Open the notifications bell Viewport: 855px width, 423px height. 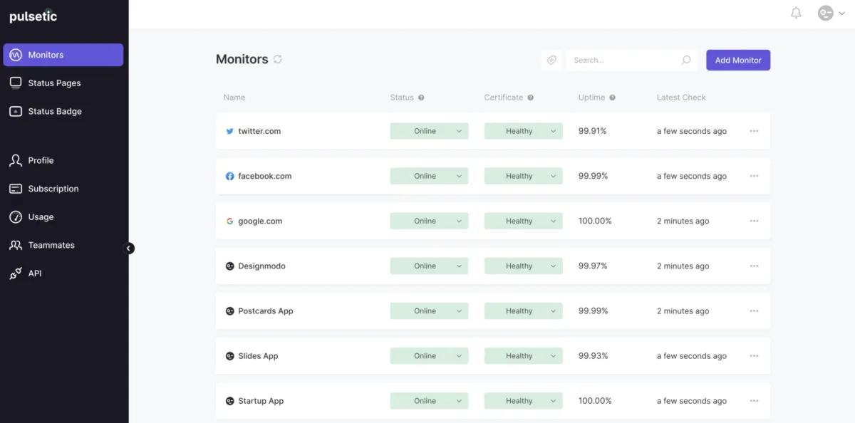[x=796, y=13]
